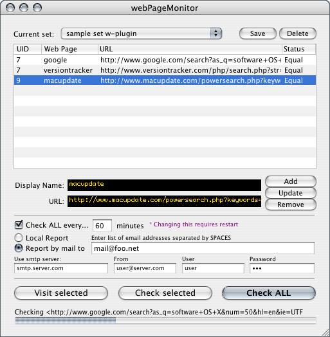Click the smtp server input field
The image size is (330, 337).
pos(61,268)
